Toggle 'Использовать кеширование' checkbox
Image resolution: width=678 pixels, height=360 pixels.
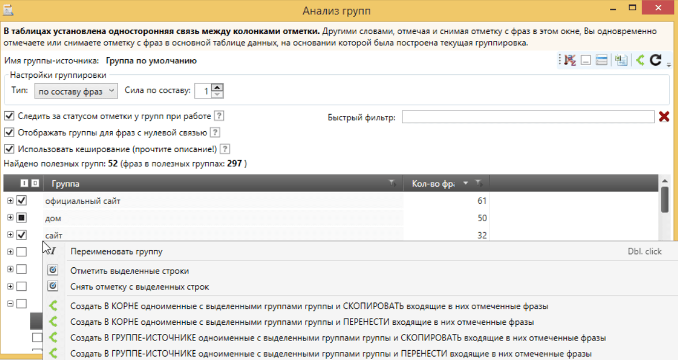point(9,149)
